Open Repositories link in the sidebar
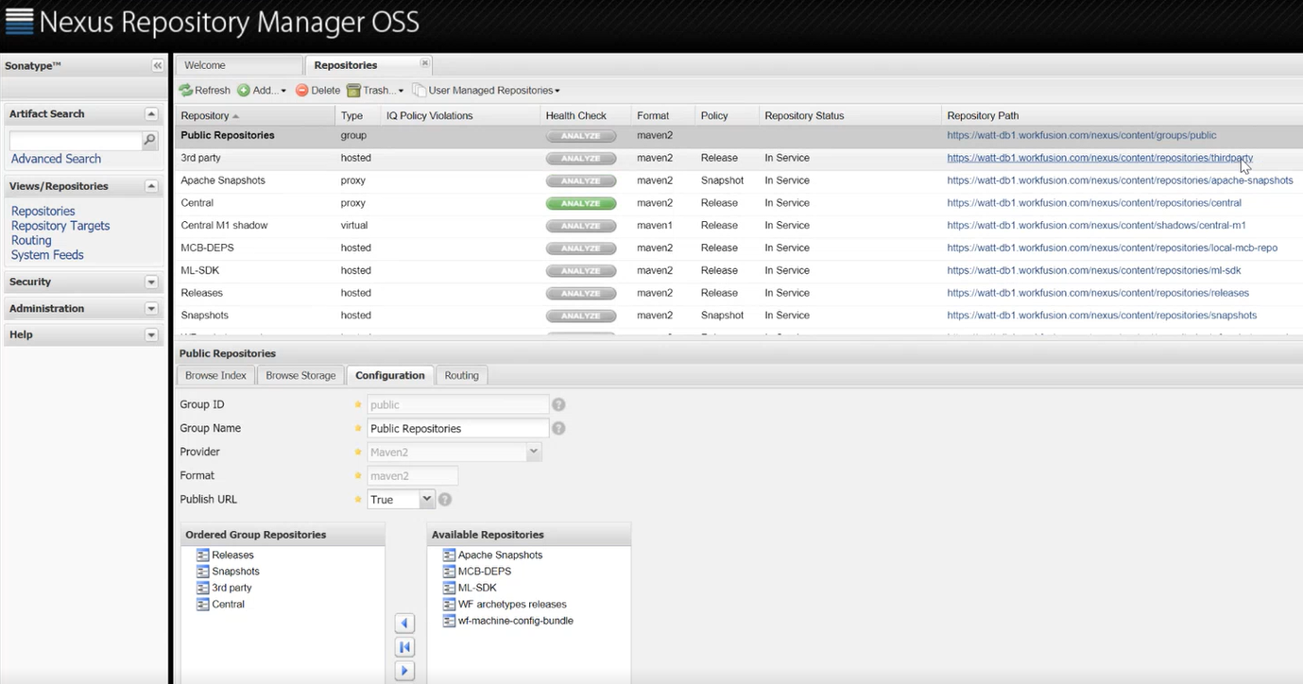Screen dimensions: 1303x684 tap(43, 211)
